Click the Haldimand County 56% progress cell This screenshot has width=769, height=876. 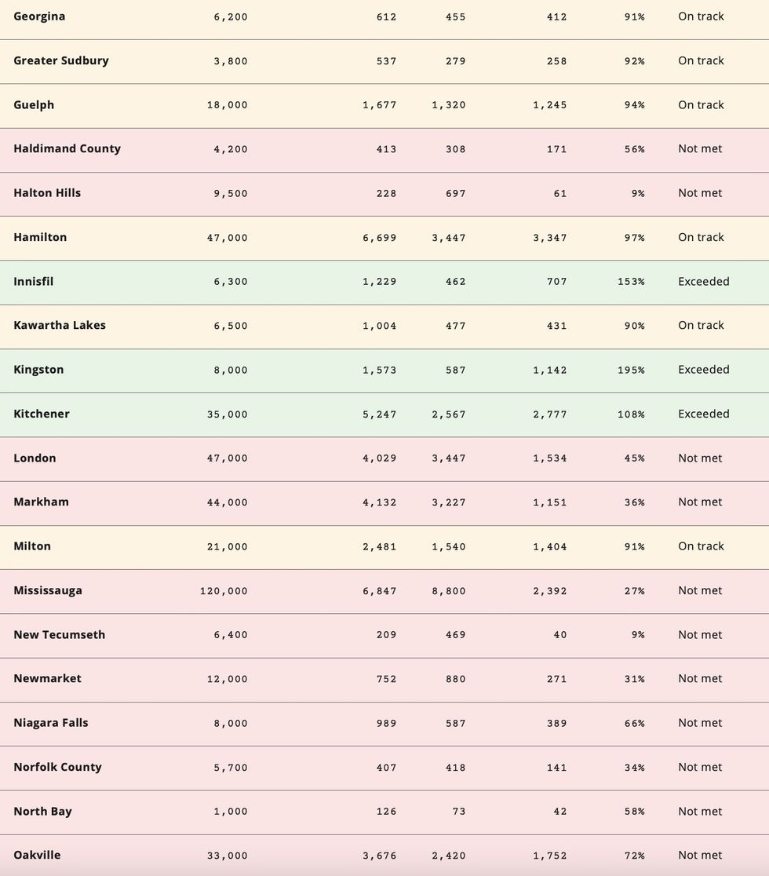click(x=635, y=149)
